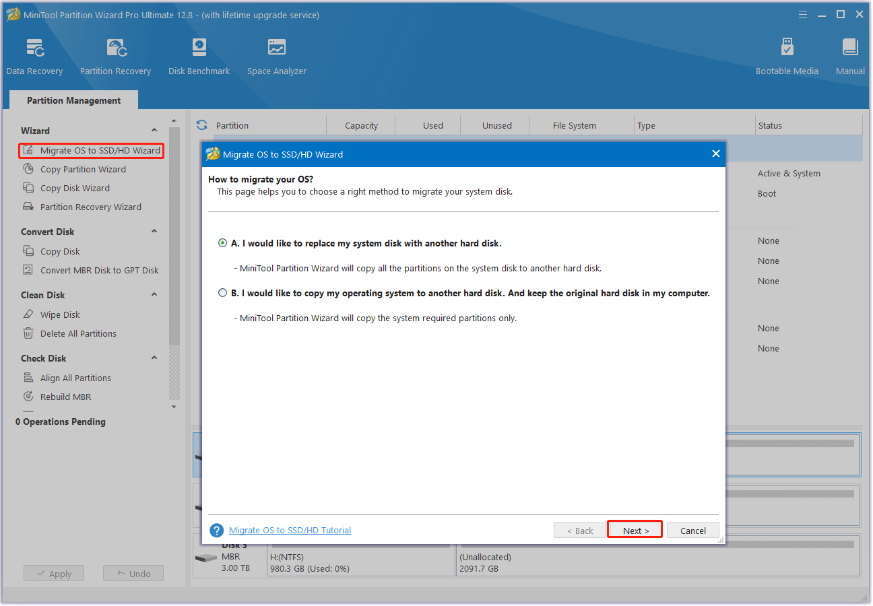Cancel the Migrate OS wizard

pos(693,530)
